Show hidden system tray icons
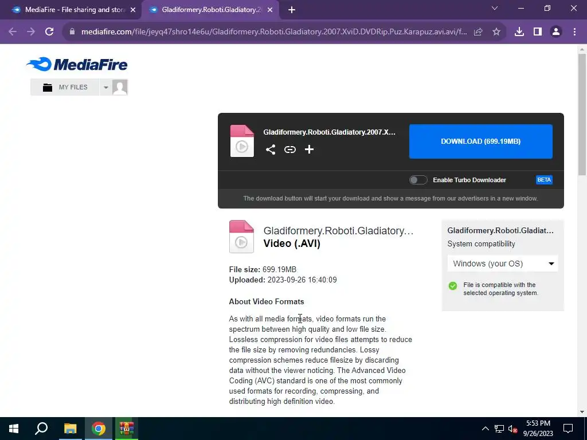 point(485,429)
